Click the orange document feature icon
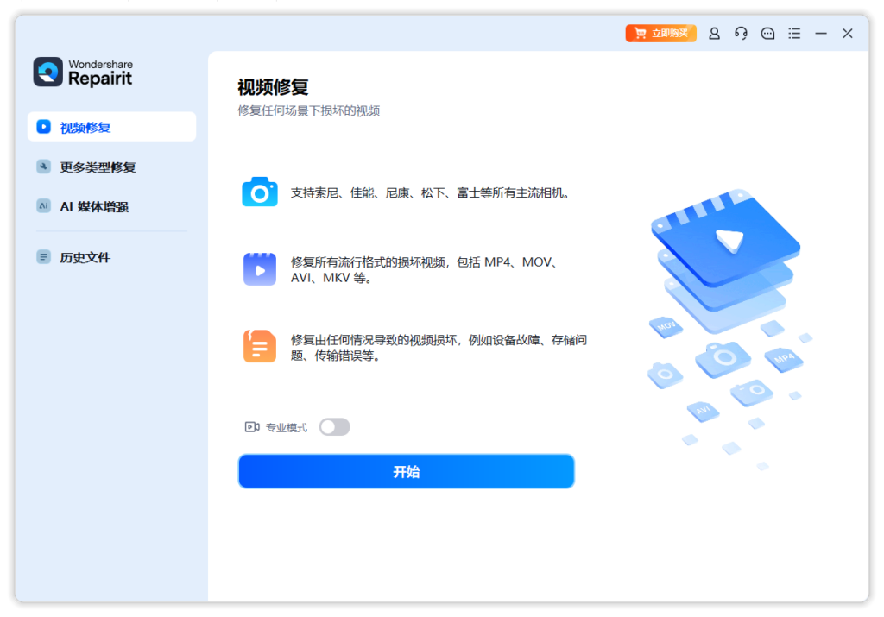The width and height of the screenshot is (884, 617). click(260, 346)
